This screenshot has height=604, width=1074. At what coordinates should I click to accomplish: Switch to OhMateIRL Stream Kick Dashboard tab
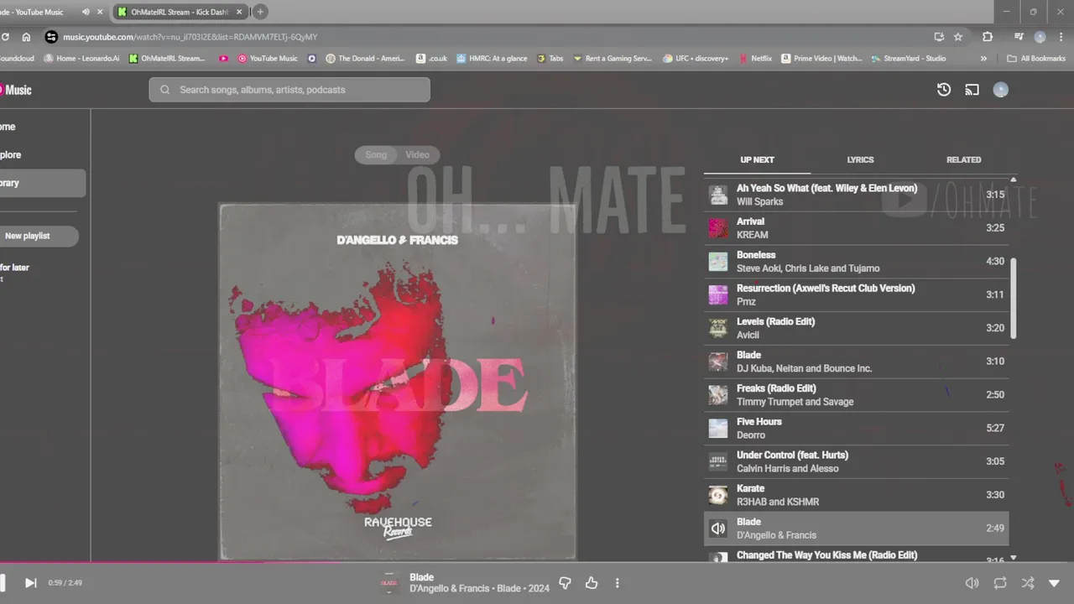click(179, 12)
